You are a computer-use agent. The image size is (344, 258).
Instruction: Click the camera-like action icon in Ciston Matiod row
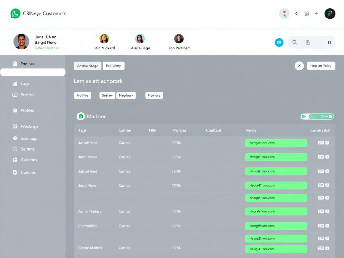pyautogui.click(x=321, y=249)
